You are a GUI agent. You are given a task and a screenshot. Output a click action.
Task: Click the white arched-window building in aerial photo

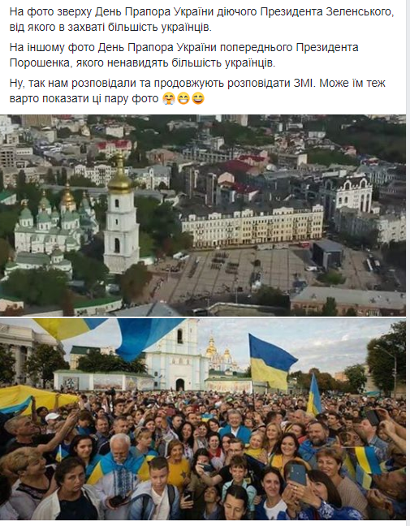(349, 194)
